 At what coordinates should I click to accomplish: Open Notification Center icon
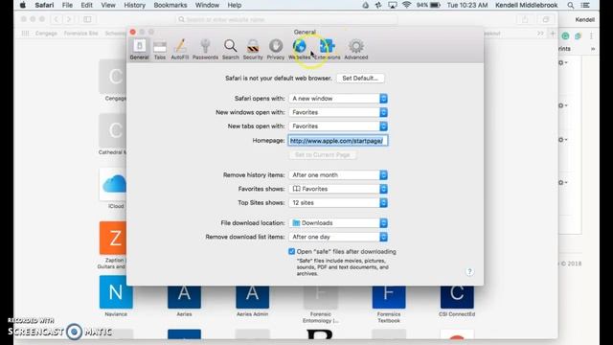[585, 5]
